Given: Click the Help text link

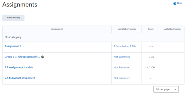Looking at the screenshot, I should [179, 3].
